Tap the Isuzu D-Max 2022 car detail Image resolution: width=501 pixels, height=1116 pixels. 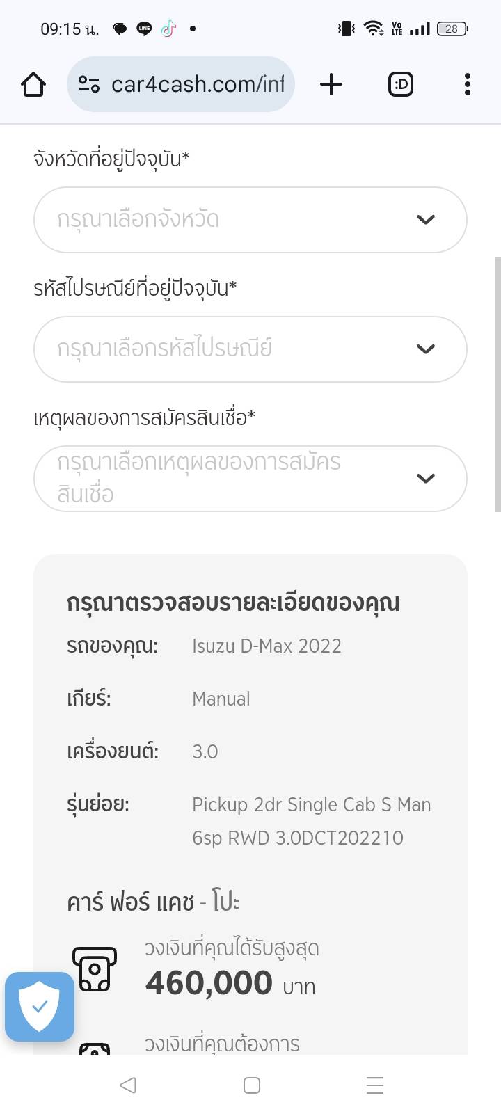267,646
